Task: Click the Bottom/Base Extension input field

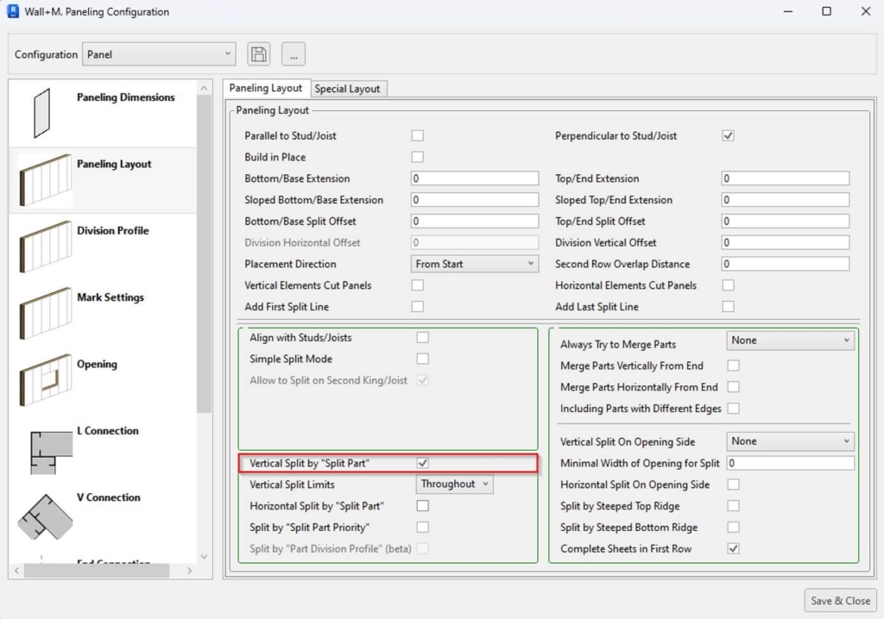Action: tap(475, 178)
